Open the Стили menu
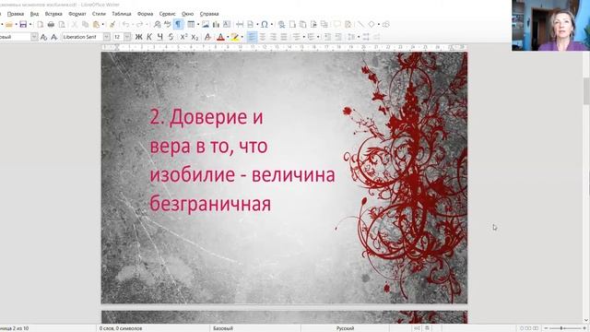 [x=99, y=14]
